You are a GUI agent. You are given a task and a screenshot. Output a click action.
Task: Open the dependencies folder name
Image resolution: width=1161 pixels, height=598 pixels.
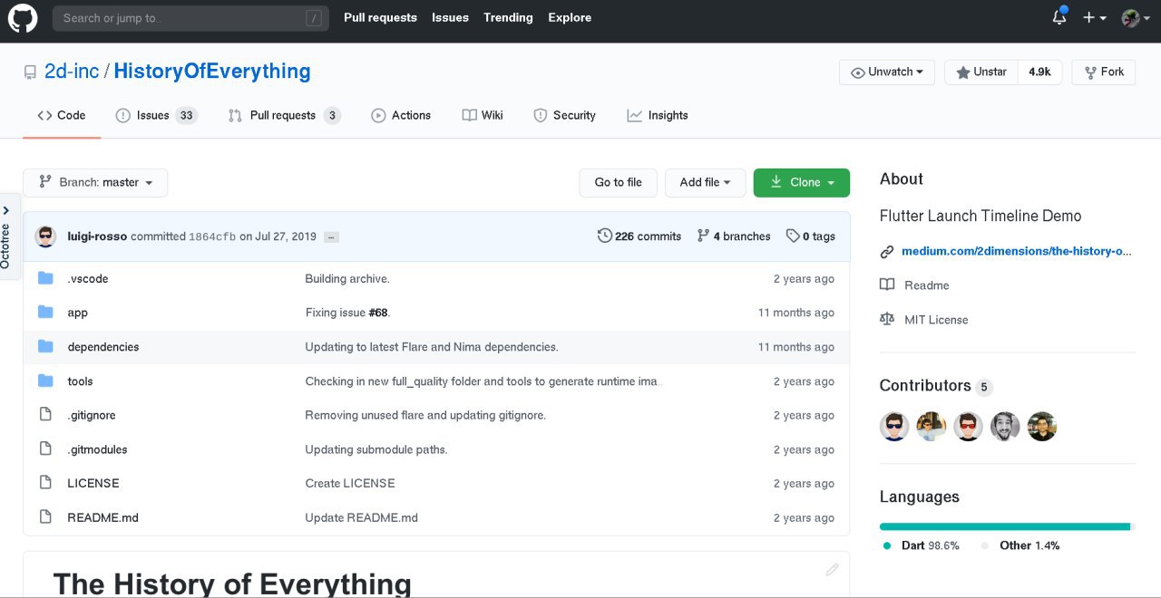(103, 347)
